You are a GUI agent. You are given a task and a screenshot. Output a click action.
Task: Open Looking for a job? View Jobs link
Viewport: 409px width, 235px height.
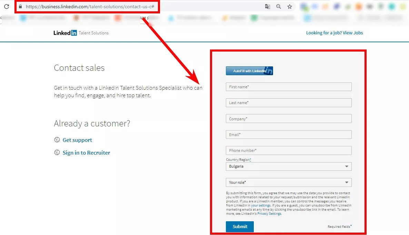[335, 33]
